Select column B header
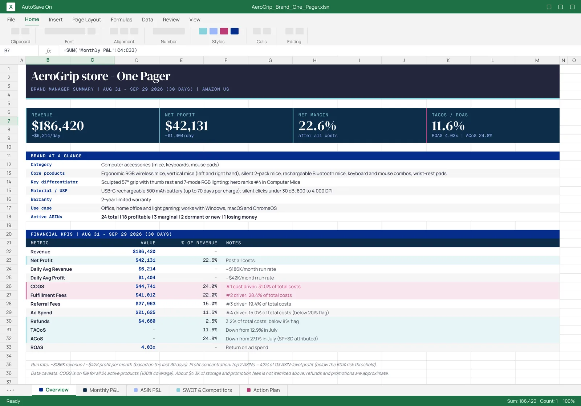Image resolution: width=581 pixels, height=406 pixels. point(48,60)
